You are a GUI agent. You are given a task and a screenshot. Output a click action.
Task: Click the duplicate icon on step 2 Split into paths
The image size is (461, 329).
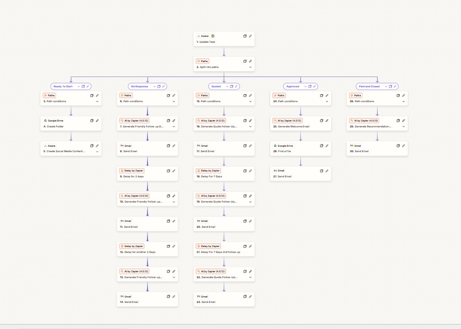point(245,61)
